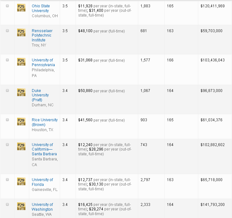Enable the Duke University (Pratt) checkbox
Image resolution: width=232 pixels, height=218 pixels.
(8, 91)
